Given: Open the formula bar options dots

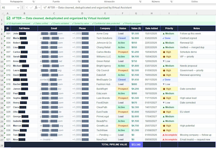Looking at the screenshot, I should (x=22, y=8).
